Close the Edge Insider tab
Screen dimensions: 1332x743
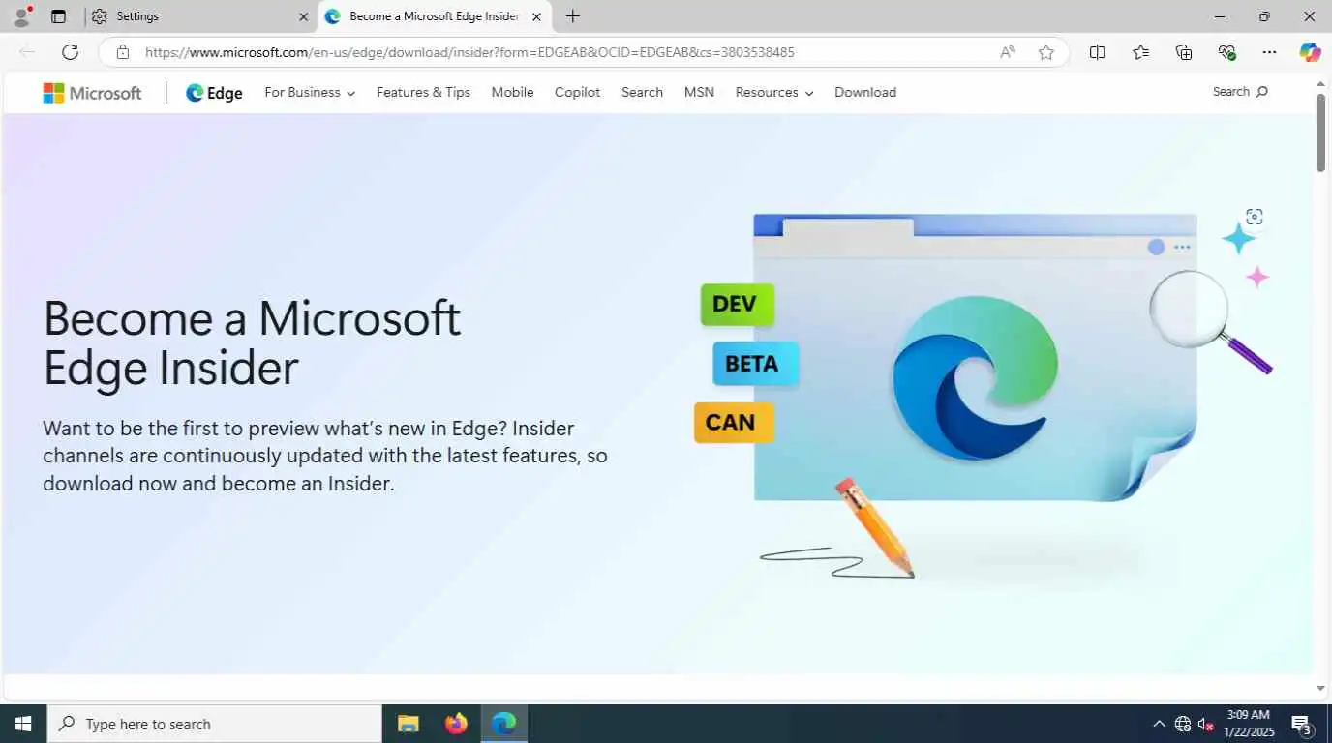(536, 16)
